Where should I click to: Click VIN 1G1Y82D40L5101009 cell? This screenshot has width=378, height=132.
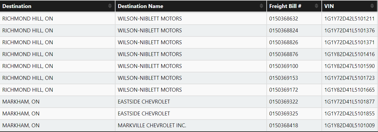[x=349, y=125]
